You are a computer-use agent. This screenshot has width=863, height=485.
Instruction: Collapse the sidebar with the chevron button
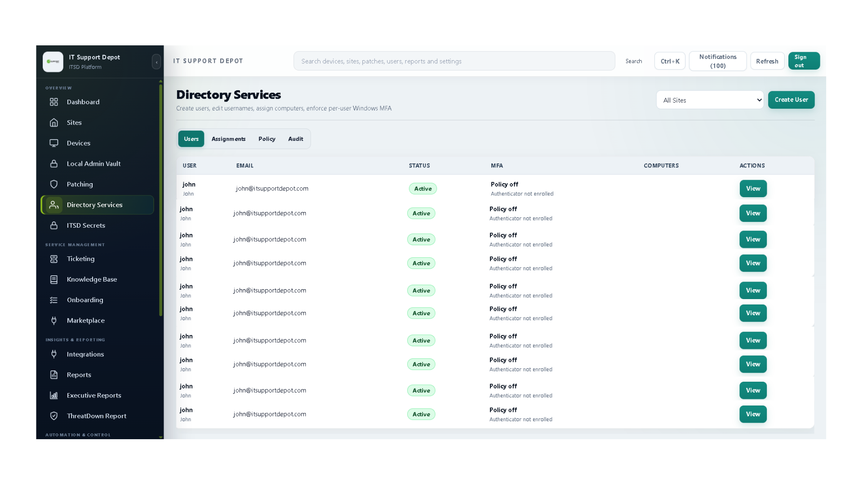pyautogui.click(x=156, y=62)
